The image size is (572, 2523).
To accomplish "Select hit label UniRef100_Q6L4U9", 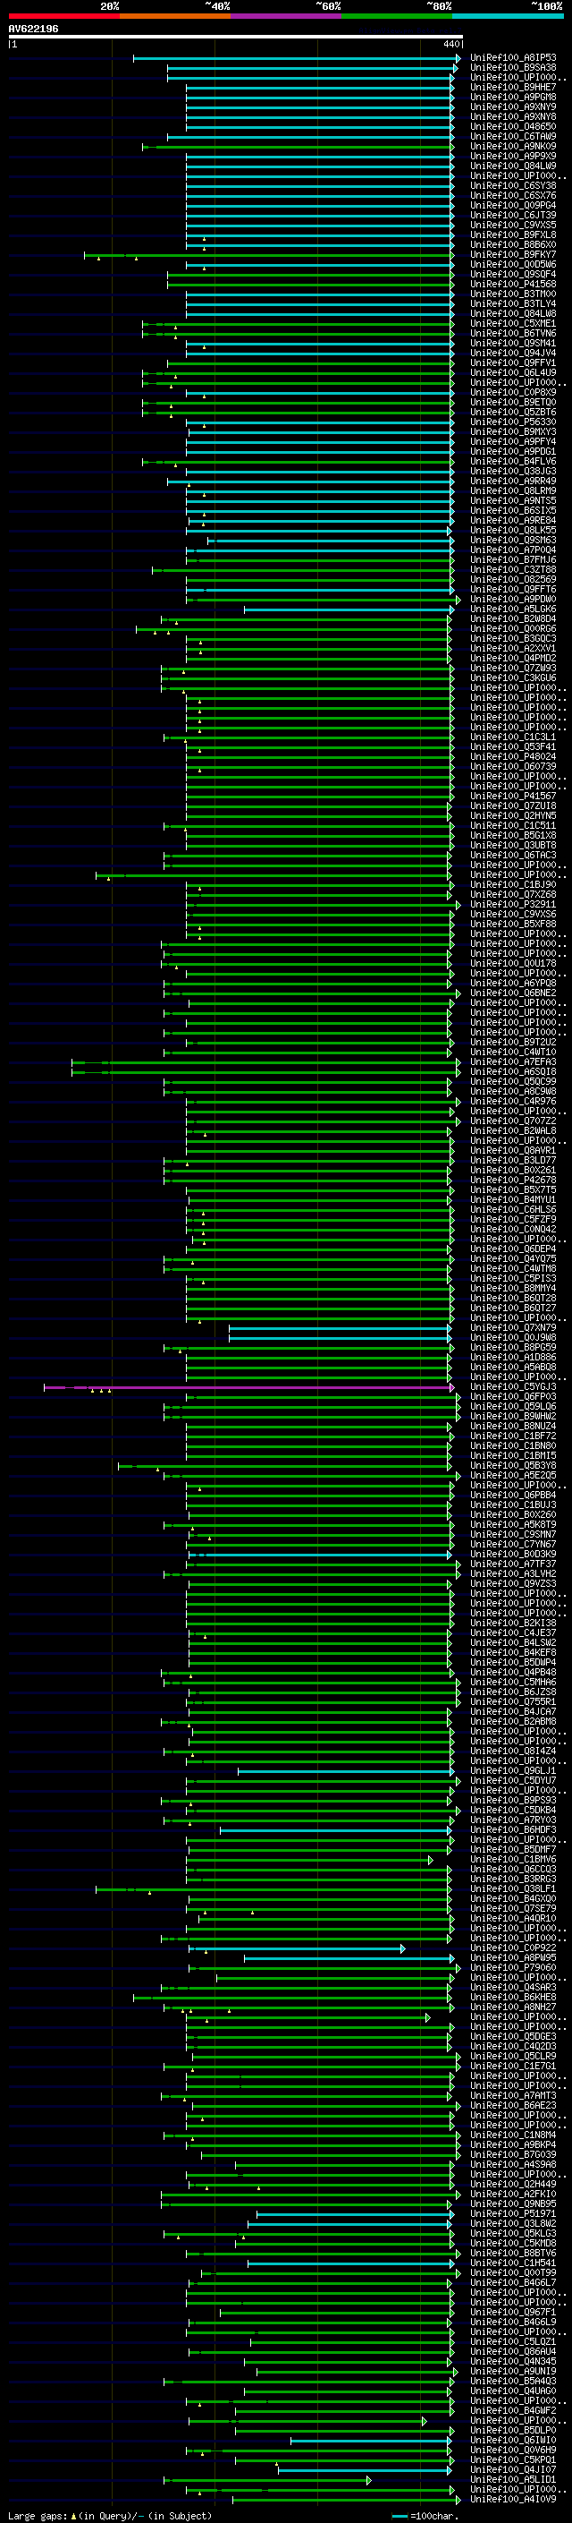I will click(x=513, y=373).
